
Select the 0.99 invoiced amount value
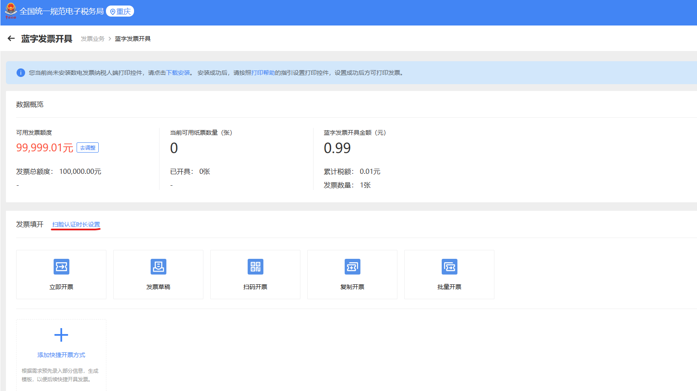tap(337, 148)
